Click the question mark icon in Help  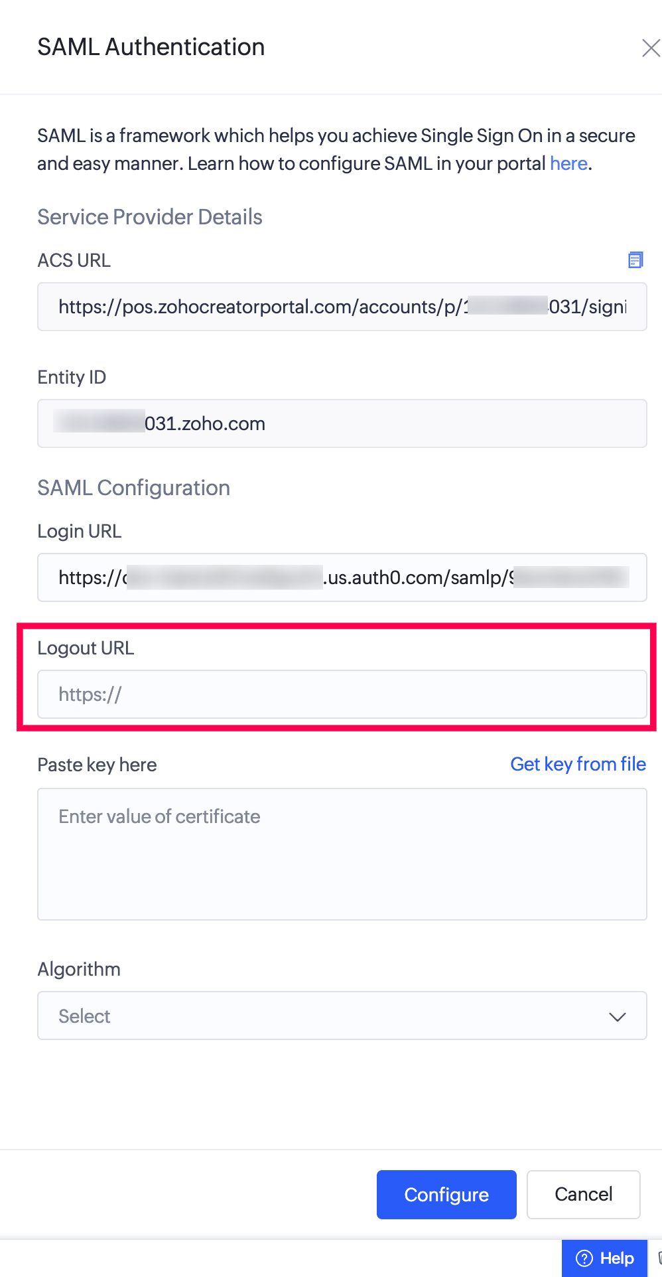[x=584, y=1258]
